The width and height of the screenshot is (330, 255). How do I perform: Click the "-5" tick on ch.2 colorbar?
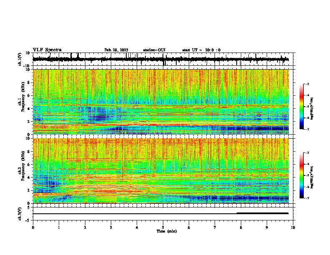tap(307, 175)
